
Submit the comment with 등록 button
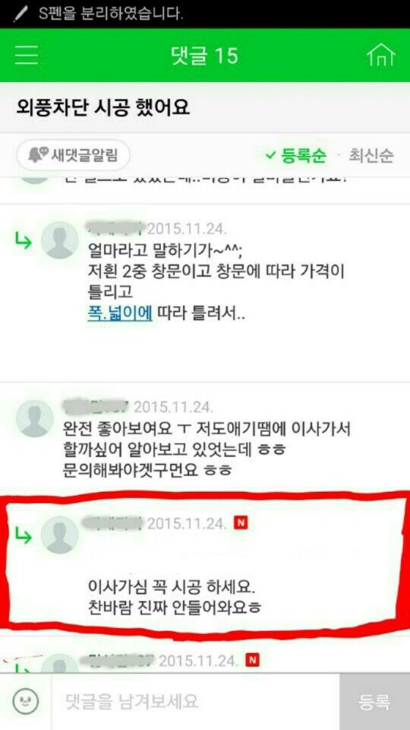point(374,701)
